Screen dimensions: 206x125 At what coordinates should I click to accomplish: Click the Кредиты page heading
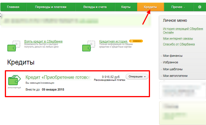pyautogui.click(x=21, y=62)
